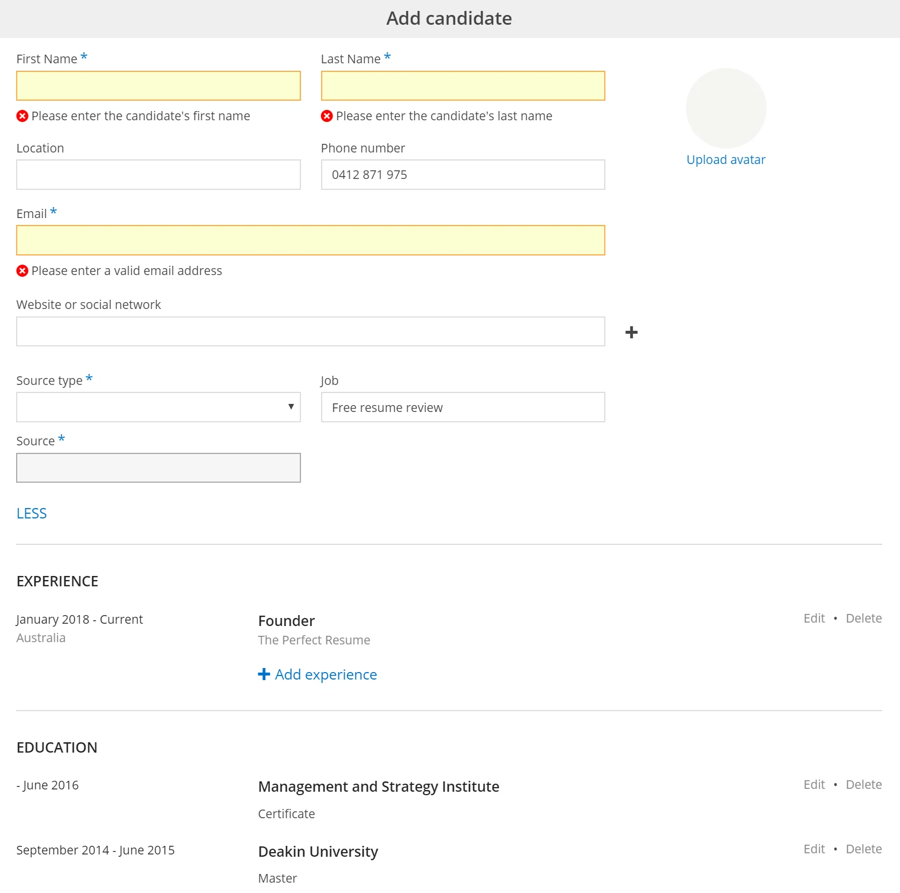The image size is (900, 893).
Task: Click Add experience under the Founder entry
Action: (x=325, y=674)
